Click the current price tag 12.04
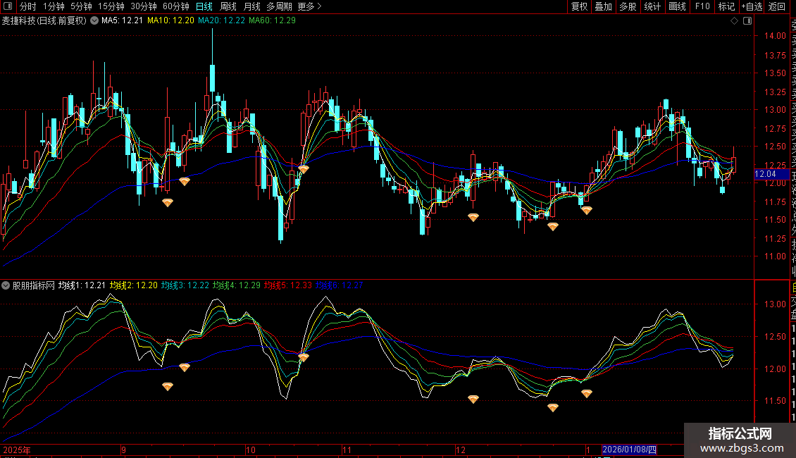 [x=771, y=174]
